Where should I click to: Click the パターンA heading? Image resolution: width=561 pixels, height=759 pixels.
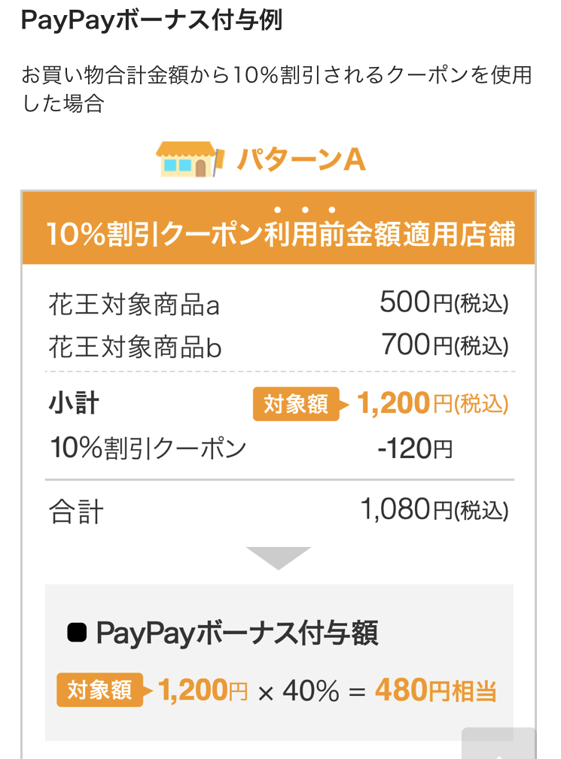(x=301, y=159)
